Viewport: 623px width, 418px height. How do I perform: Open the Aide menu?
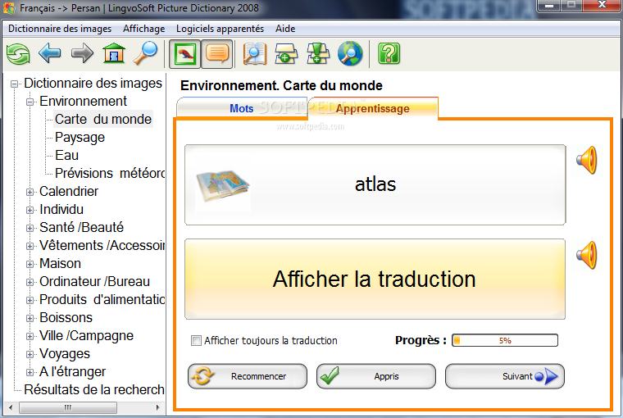click(x=285, y=29)
